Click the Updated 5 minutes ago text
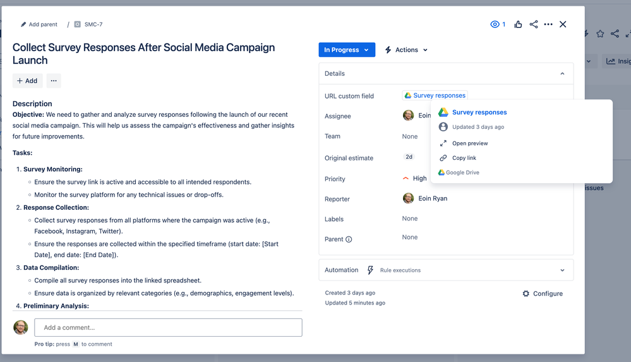631x362 pixels. pos(355,303)
